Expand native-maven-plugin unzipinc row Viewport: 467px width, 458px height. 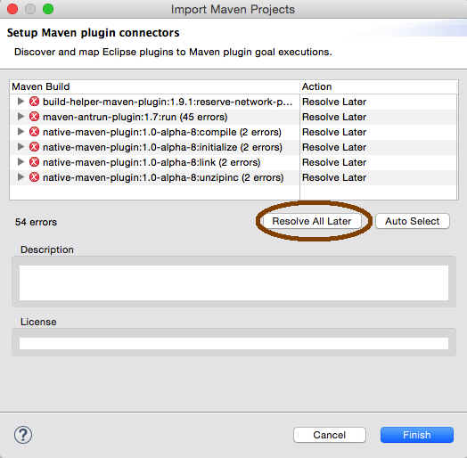pyautogui.click(x=20, y=177)
